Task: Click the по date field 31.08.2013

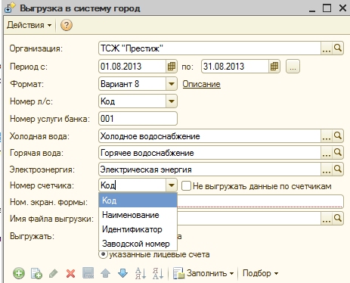Action: (235, 67)
